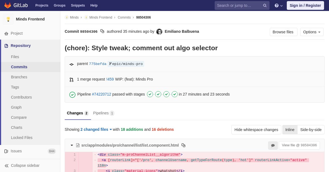Click the Commits breadcrumb link

[x=124, y=17]
